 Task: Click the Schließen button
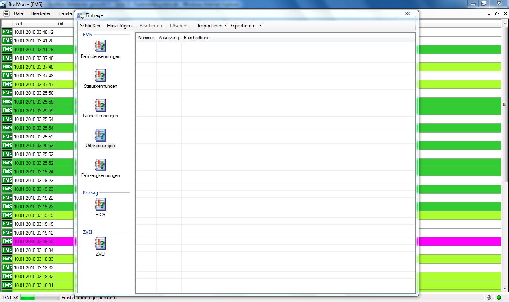(x=90, y=26)
